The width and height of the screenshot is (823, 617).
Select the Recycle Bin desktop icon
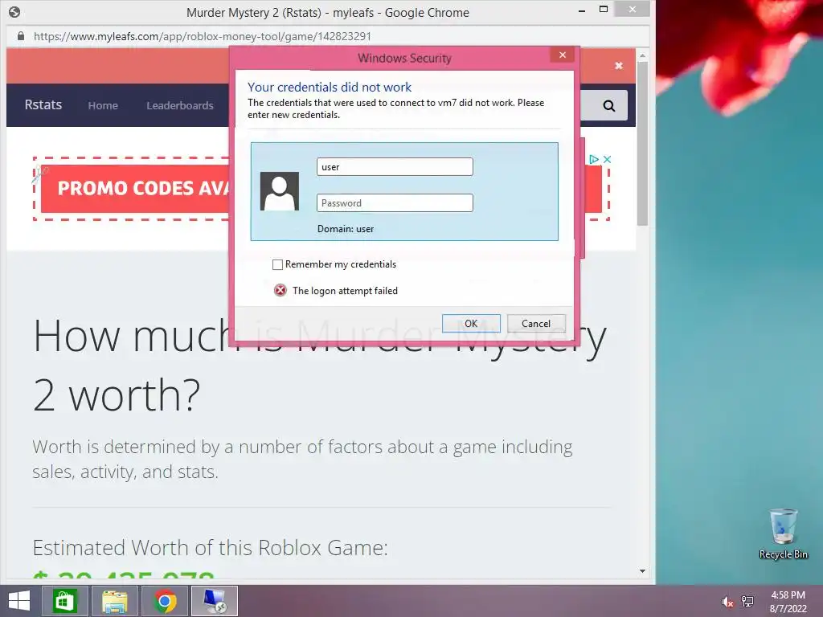(x=783, y=533)
